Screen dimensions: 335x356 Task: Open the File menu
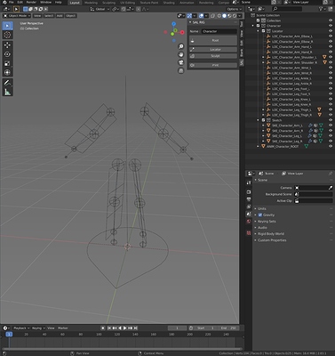coord(11,3)
